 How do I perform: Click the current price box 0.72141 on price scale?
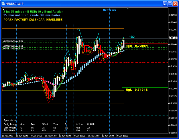[x=173, y=38]
